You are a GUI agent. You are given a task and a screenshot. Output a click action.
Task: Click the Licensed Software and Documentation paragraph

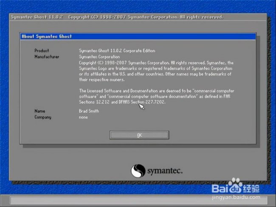click(157, 96)
